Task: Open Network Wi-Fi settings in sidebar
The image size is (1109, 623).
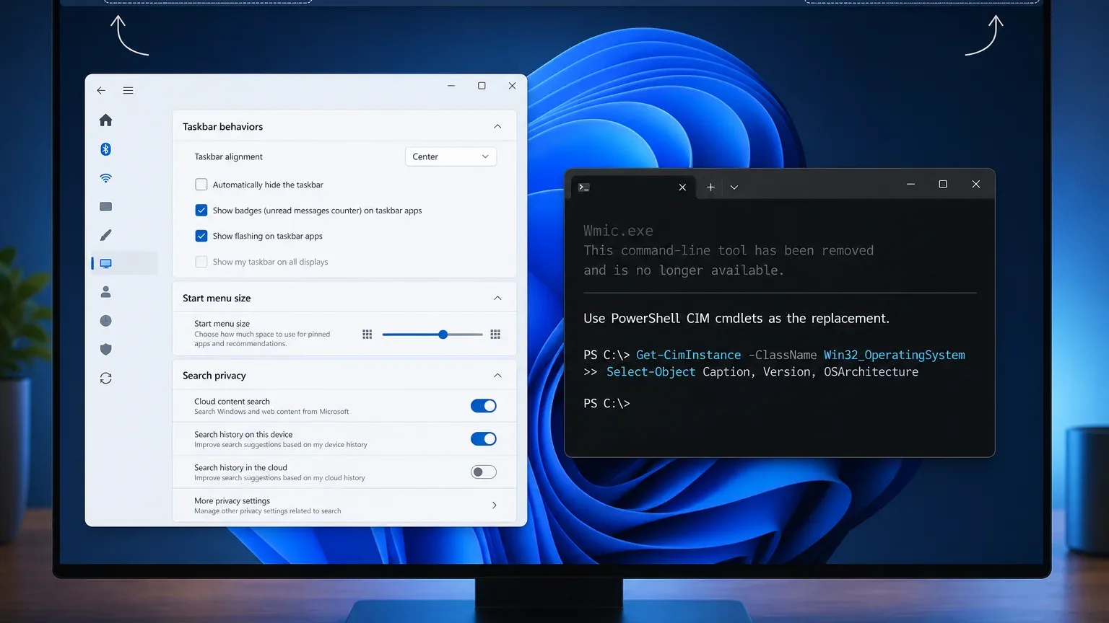Action: tap(105, 177)
